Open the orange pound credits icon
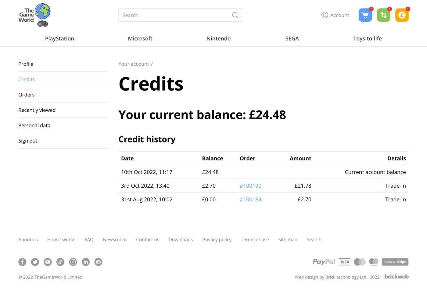427x288 pixels. coord(402,15)
